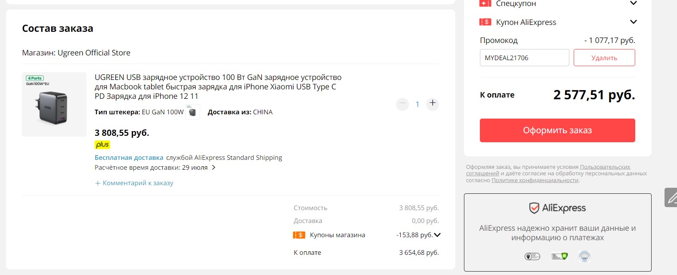Screen dimensions: 677x275
Task: Click the Спецкупон red coupon icon
Action: click(485, 3)
